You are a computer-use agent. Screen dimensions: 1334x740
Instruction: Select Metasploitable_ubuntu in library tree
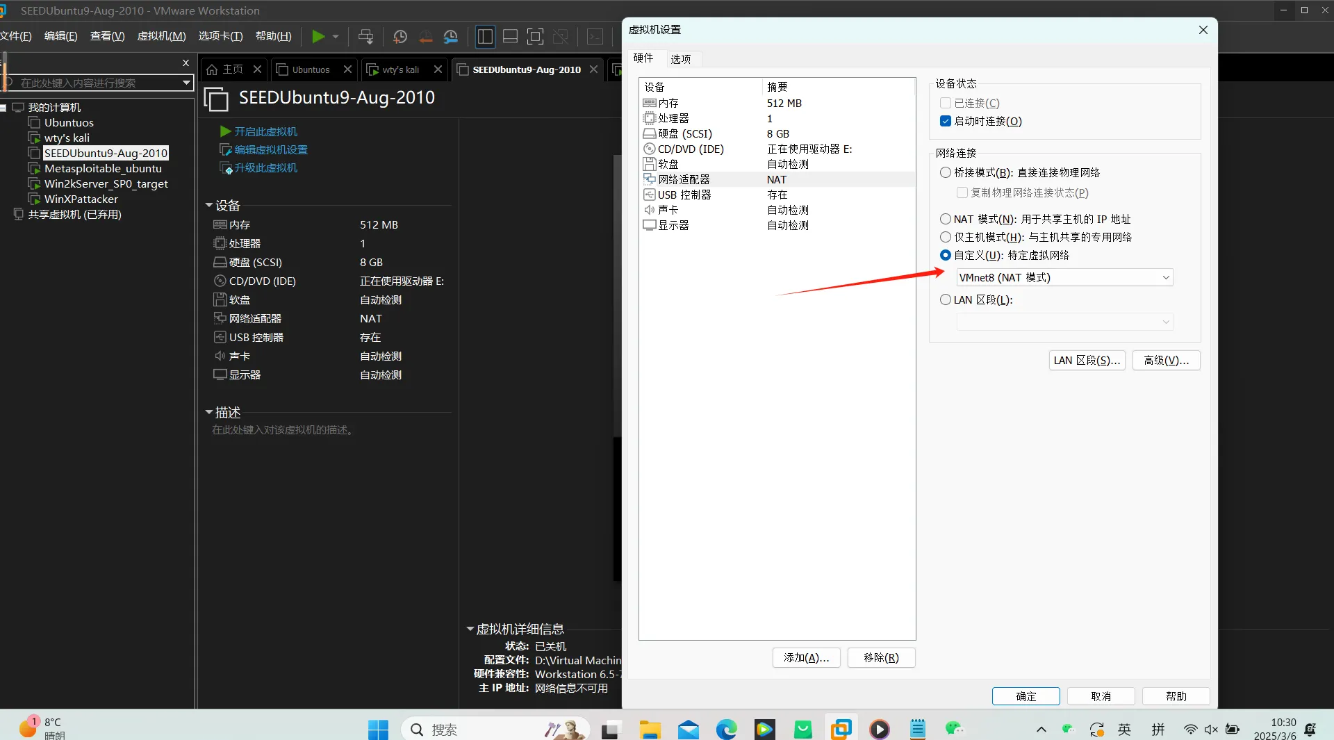coord(103,168)
